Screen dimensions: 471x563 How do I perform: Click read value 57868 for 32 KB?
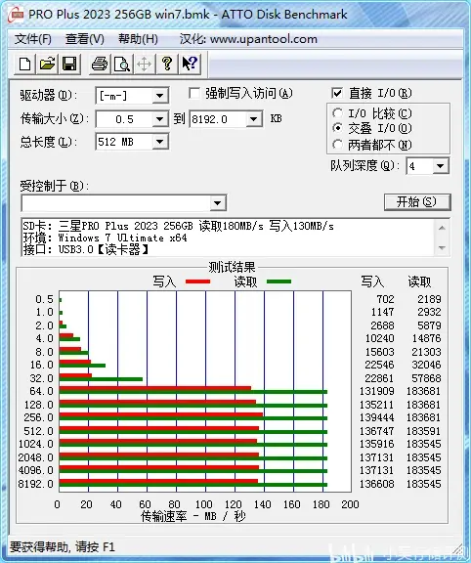tap(426, 378)
